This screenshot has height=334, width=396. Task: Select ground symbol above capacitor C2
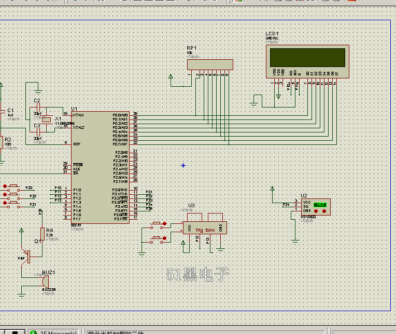[38, 91]
